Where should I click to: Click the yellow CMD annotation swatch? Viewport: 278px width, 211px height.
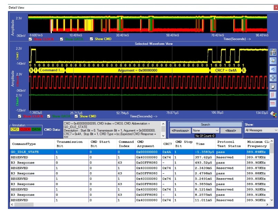coord(15,129)
